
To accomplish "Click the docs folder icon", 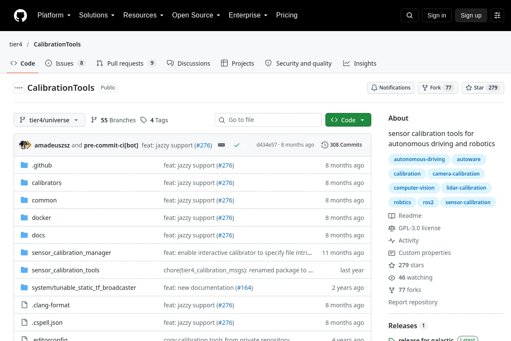I will [24, 235].
